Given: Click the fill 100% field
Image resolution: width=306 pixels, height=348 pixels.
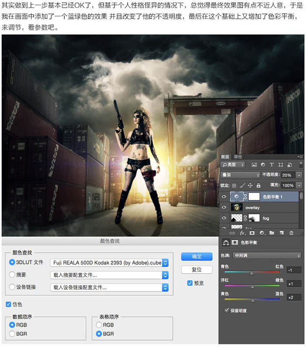Looking at the screenshot, I should click(x=288, y=185).
